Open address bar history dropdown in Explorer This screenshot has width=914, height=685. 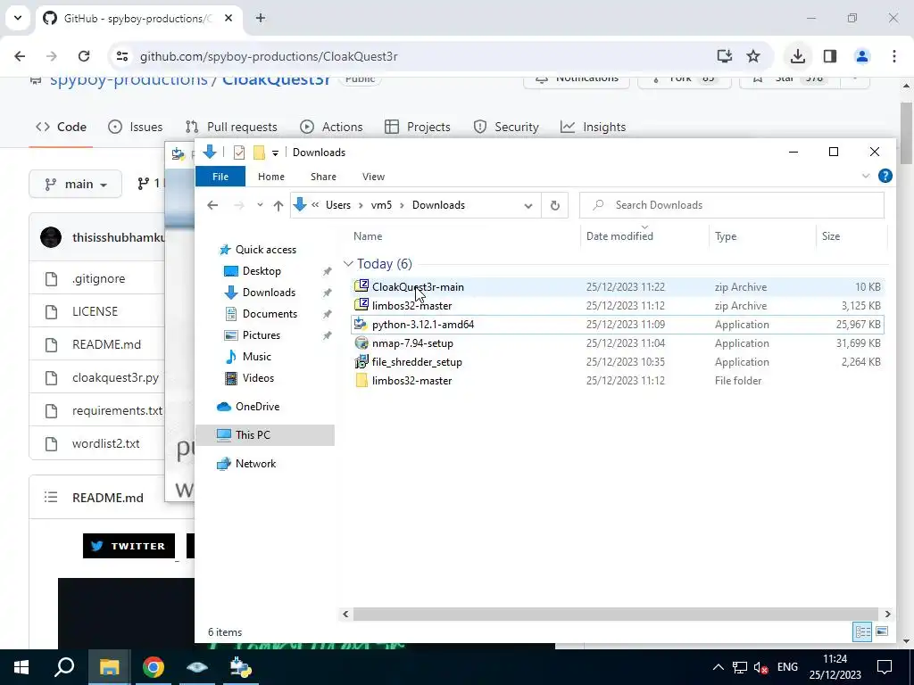coord(528,205)
